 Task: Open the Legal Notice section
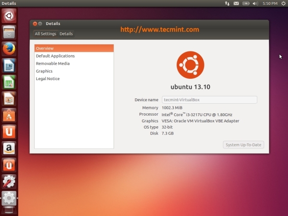[x=74, y=79]
